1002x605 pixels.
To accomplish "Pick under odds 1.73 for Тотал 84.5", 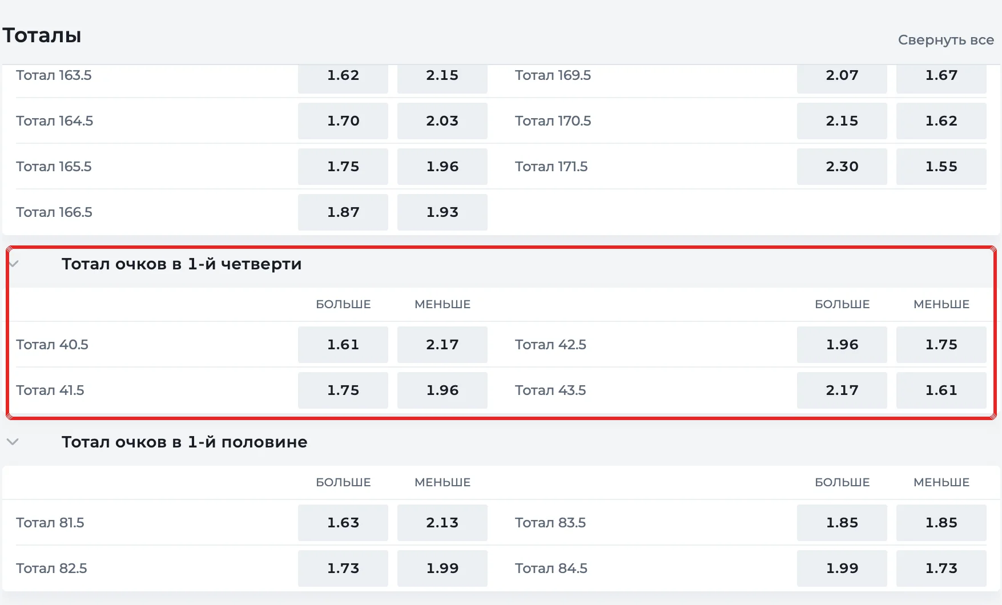I will [x=941, y=568].
